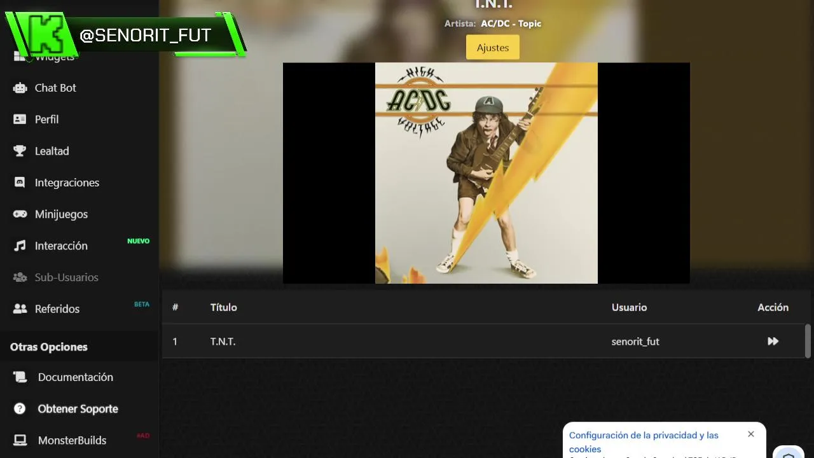Click the Integraciones Discord icon
The image size is (814, 458).
20,183
